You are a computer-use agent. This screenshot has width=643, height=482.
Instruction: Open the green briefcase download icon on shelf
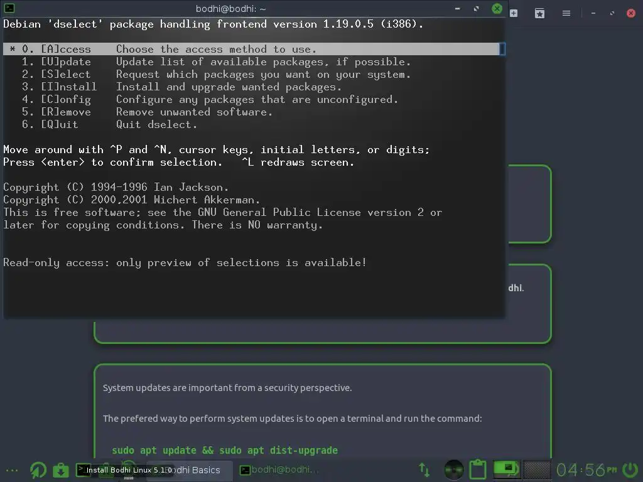61,470
